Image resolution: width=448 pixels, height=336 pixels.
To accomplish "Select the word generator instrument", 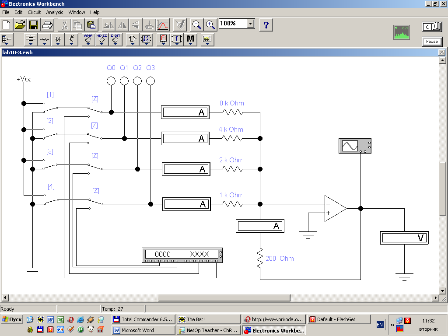I will point(182,255).
